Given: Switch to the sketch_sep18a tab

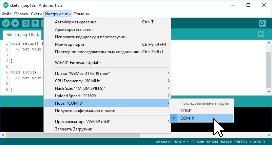Looking at the screenshot, I should point(22,35).
